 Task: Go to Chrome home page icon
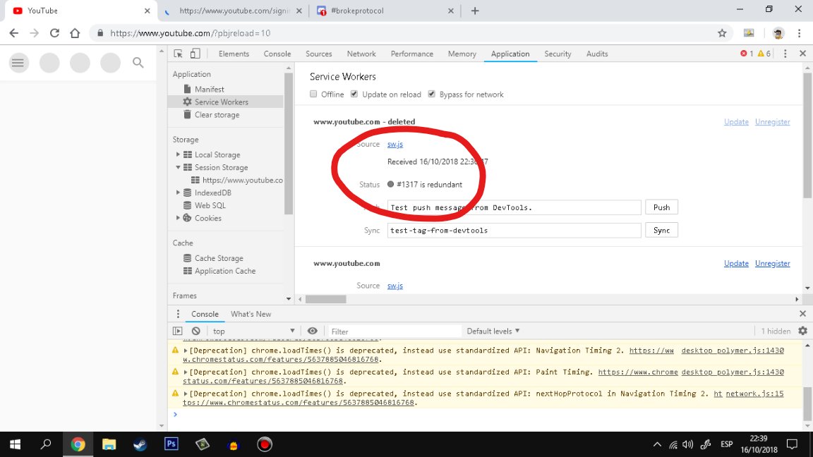coord(75,33)
